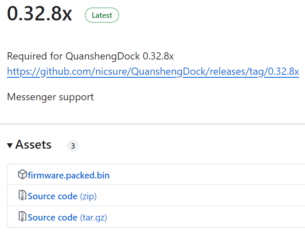This screenshot has height=232, width=305.
Task: Click the green Latest badge
Action: pos(102,15)
